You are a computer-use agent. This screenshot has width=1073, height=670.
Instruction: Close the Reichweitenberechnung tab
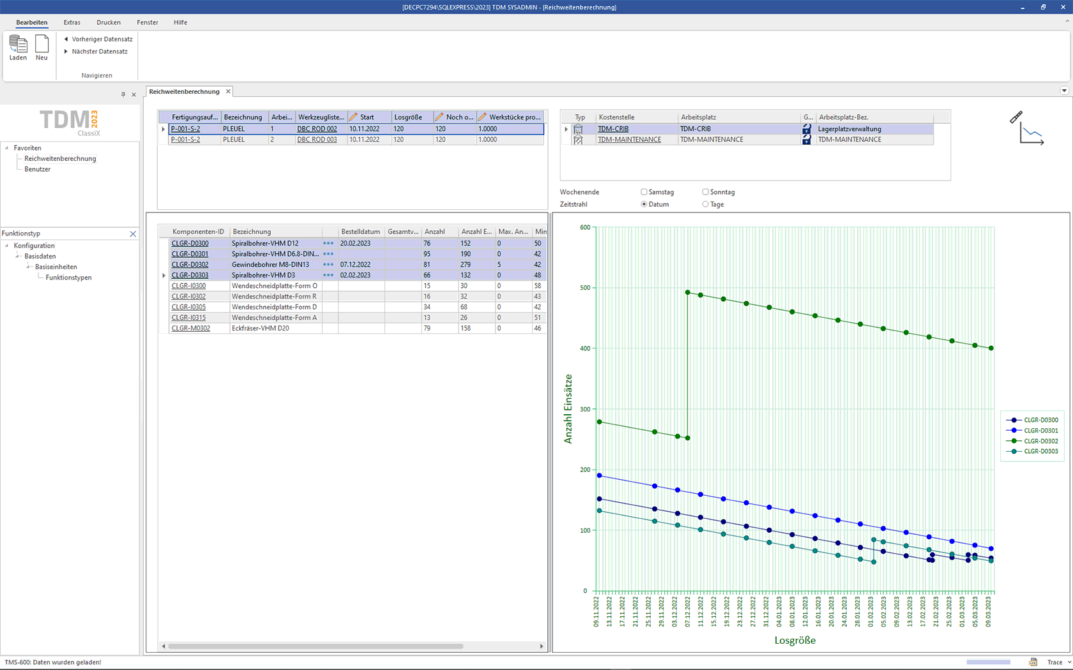[x=228, y=91]
